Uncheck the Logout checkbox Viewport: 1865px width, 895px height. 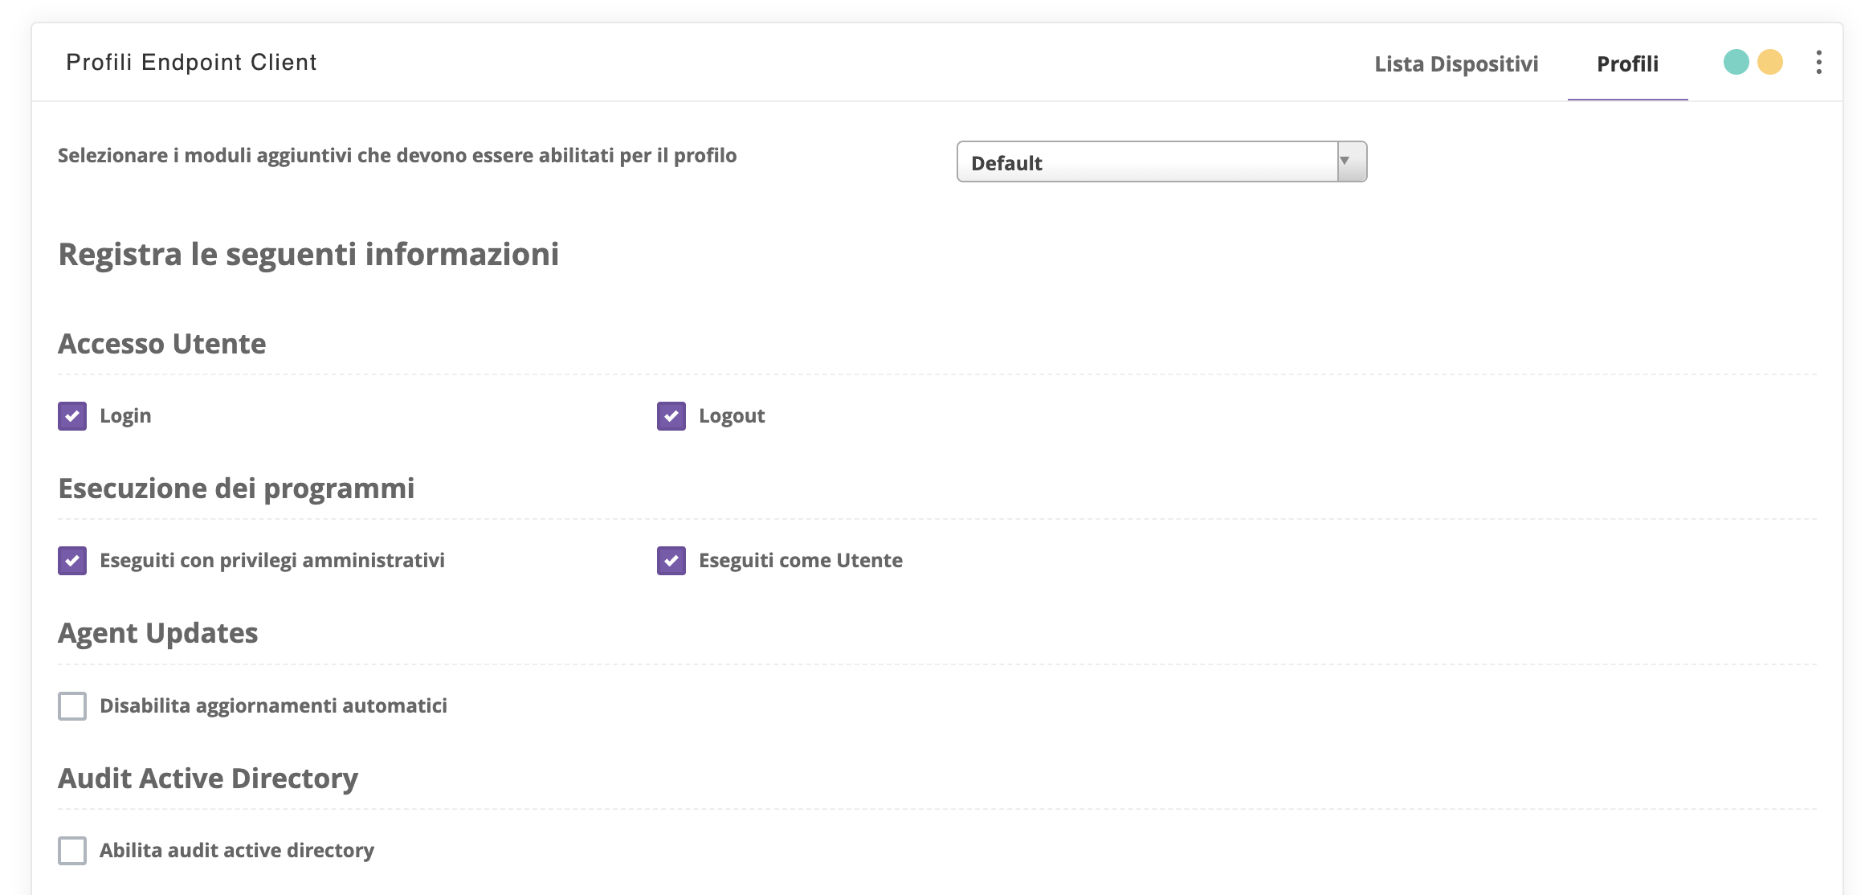[671, 416]
